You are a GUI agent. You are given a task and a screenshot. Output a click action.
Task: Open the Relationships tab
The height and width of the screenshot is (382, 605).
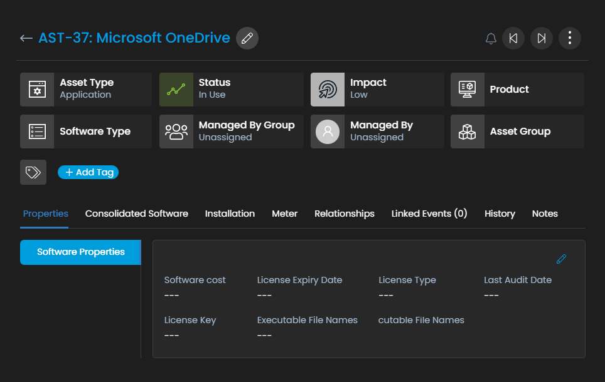(345, 214)
